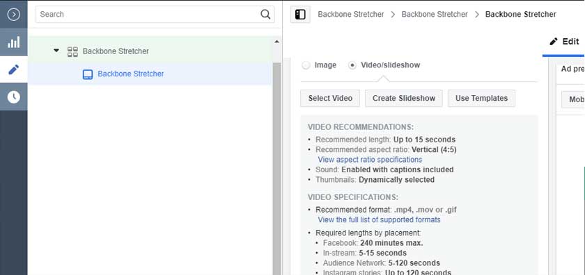
Task: Expand the left navigation with the arrow icon
Action: [14, 15]
